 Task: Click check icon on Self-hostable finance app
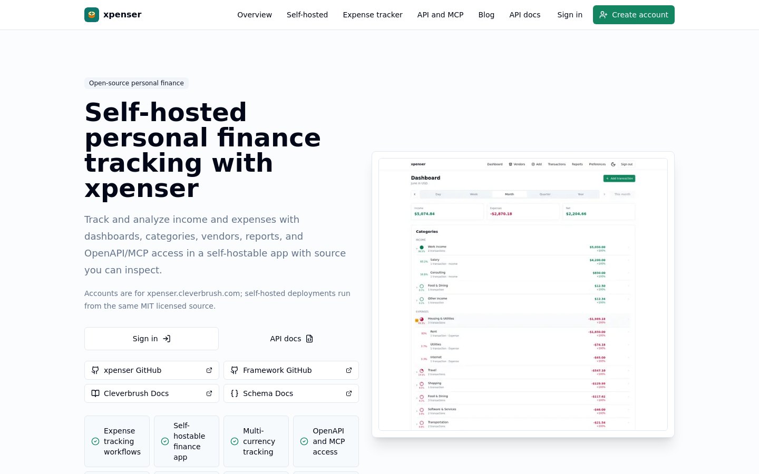165,441
